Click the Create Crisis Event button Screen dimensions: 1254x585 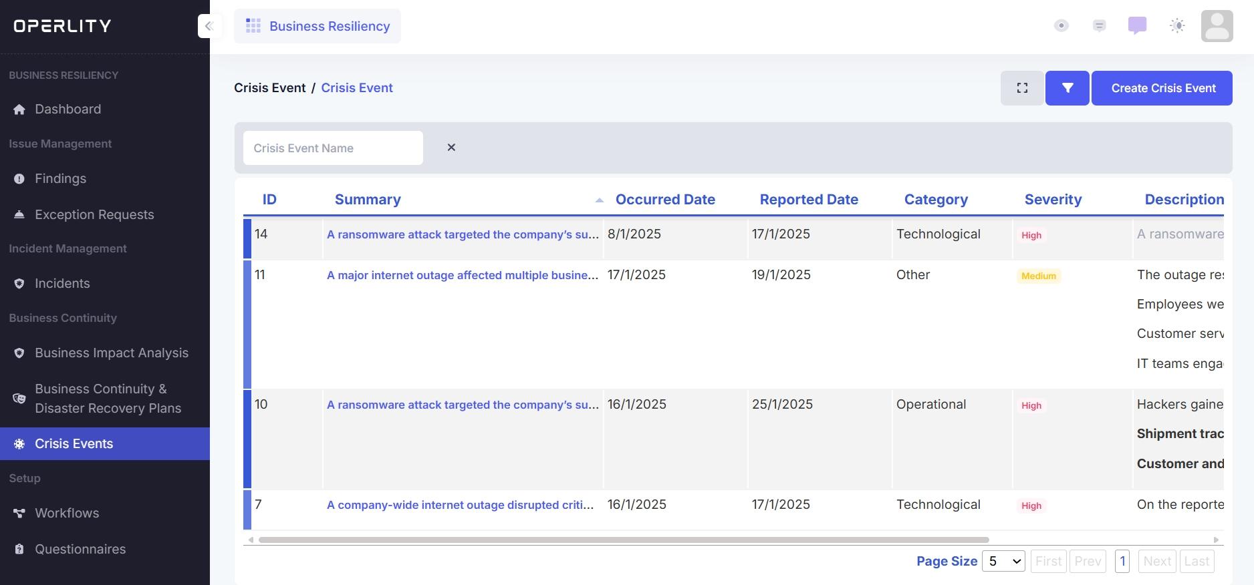[1162, 88]
